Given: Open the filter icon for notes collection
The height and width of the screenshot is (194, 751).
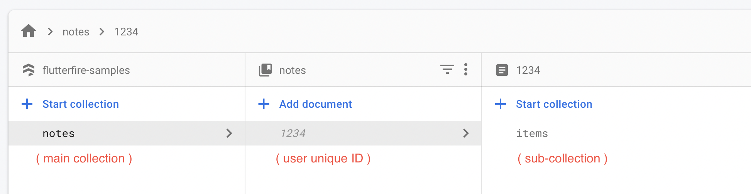Looking at the screenshot, I should pyautogui.click(x=447, y=69).
